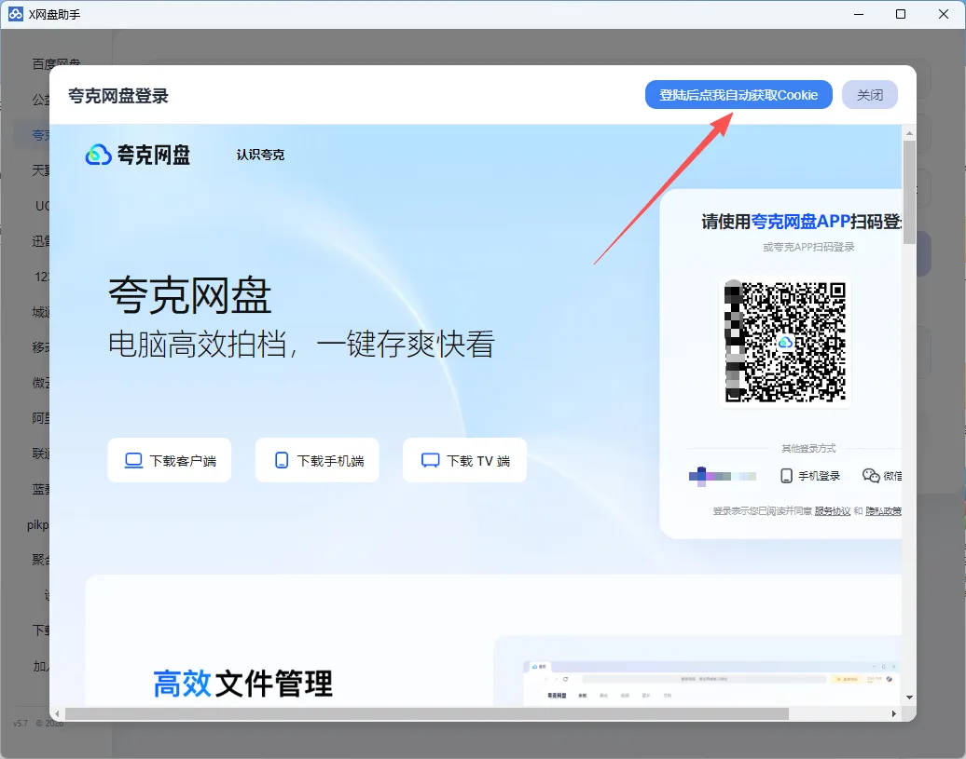966x759 pixels.
Task: Click the login QR code image
Action: (x=785, y=342)
